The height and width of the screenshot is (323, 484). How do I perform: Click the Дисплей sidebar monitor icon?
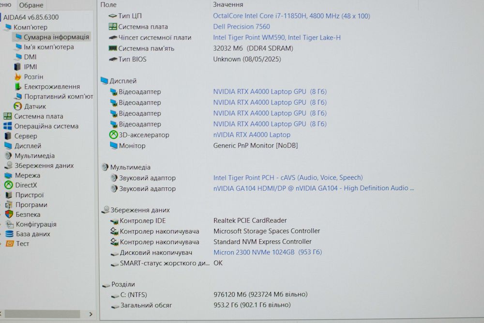coord(8,145)
